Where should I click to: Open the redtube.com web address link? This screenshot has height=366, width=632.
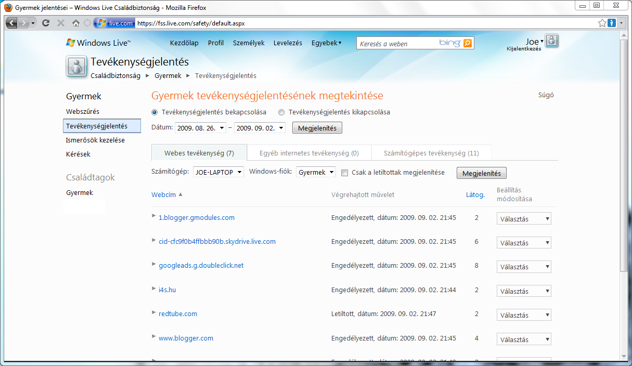(x=178, y=313)
